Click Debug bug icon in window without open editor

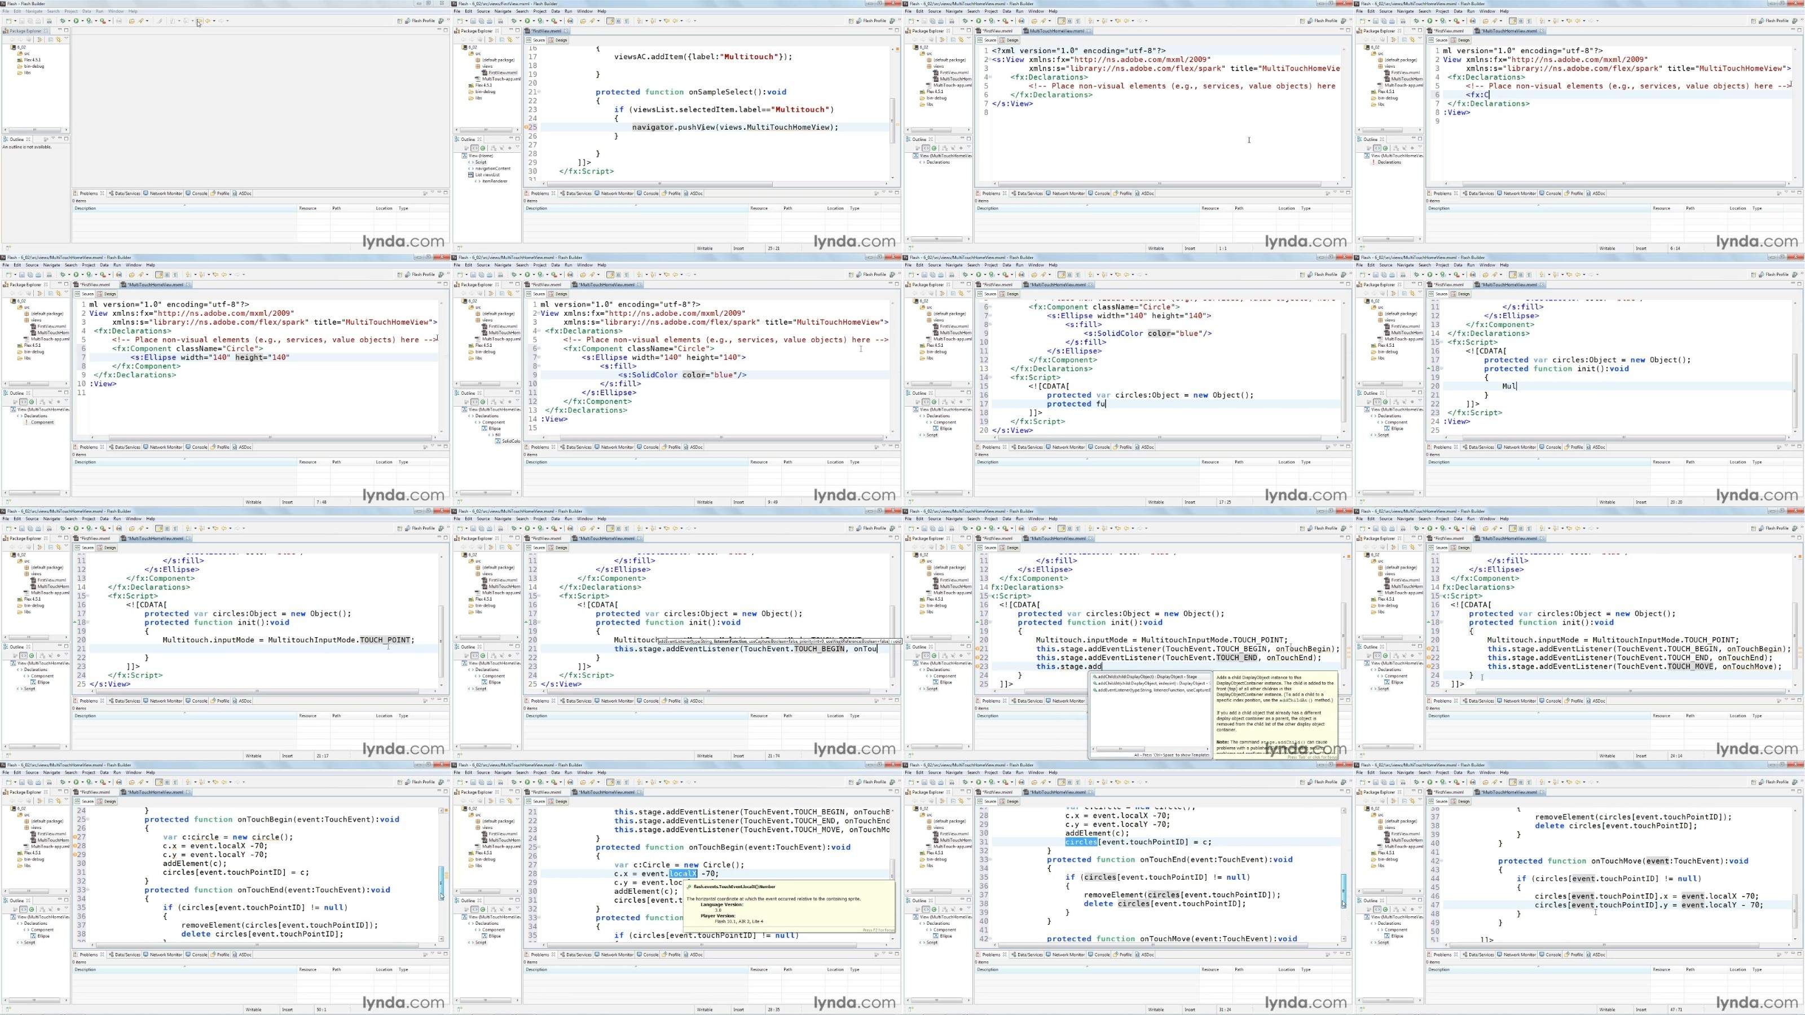pyautogui.click(x=63, y=21)
